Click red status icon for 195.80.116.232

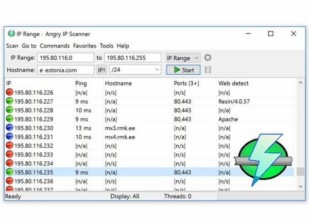tap(9, 145)
